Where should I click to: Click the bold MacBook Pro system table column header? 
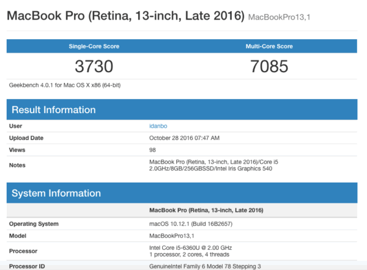tap(206, 210)
